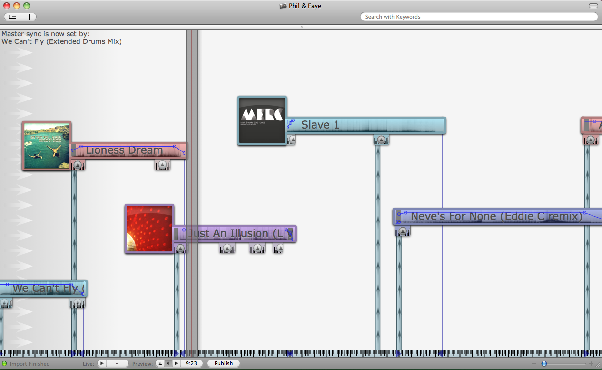Select the Lioness Dream album artwork
The image size is (602, 370).
47,146
